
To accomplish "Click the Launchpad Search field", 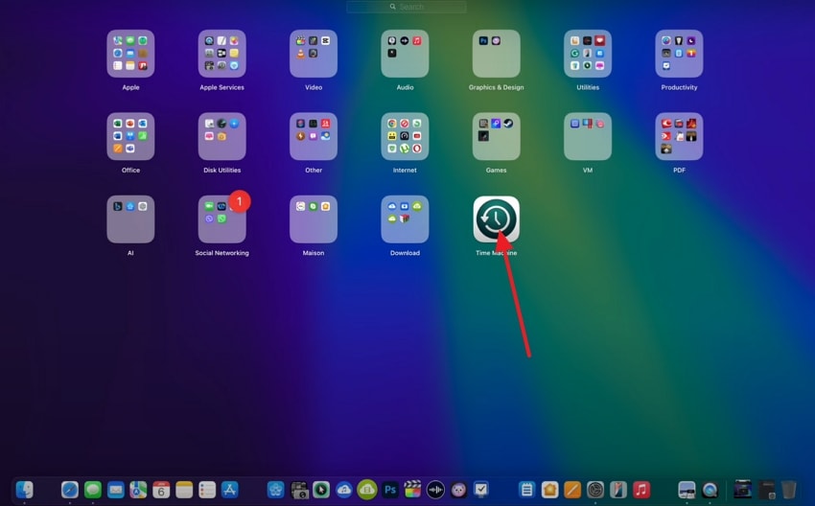I will tap(407, 7).
